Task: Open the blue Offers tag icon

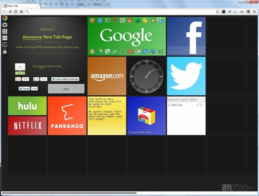Action: tap(153, 51)
